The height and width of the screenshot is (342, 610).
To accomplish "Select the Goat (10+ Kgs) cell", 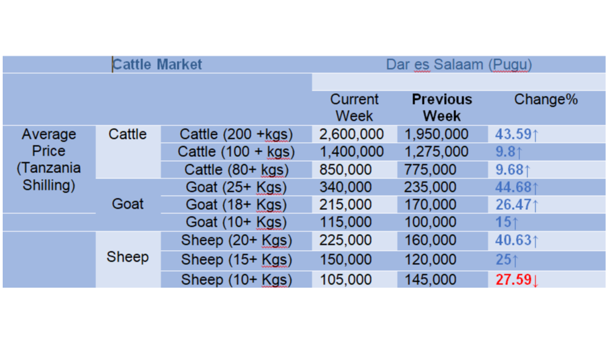I will tap(236, 222).
